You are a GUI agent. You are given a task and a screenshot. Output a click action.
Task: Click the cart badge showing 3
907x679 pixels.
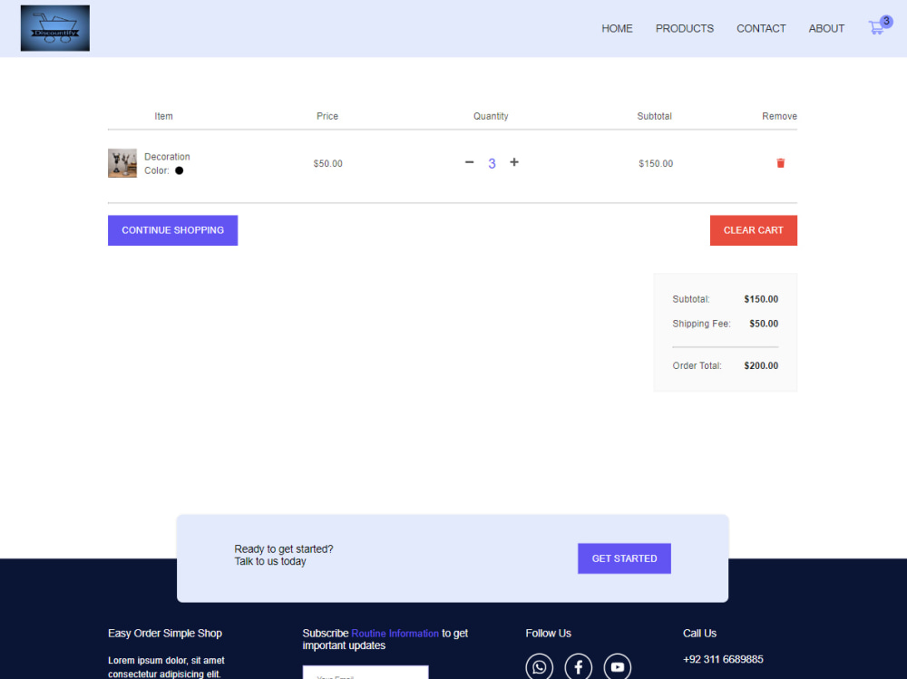886,21
